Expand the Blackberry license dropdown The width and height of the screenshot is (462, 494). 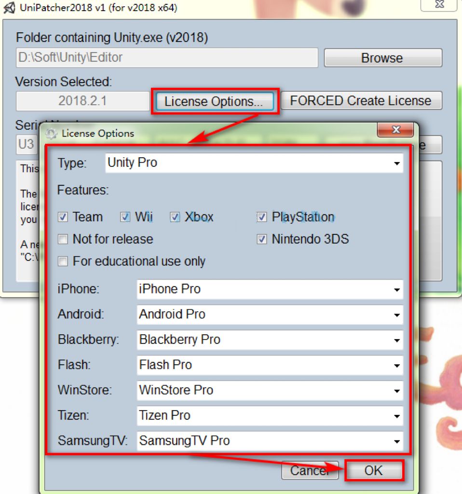click(270, 340)
